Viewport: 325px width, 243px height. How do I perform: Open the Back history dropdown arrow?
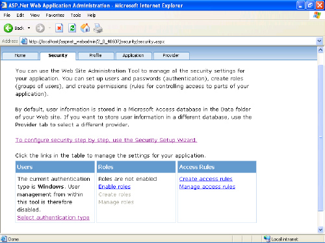pos(29,28)
